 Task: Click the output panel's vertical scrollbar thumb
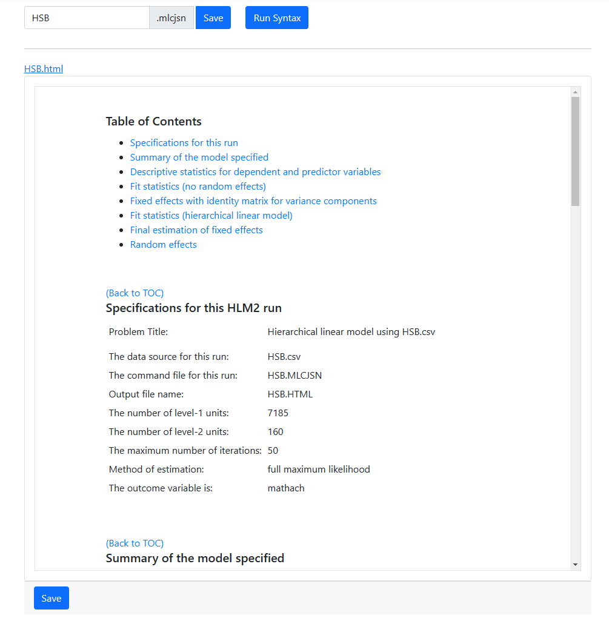coord(575,151)
